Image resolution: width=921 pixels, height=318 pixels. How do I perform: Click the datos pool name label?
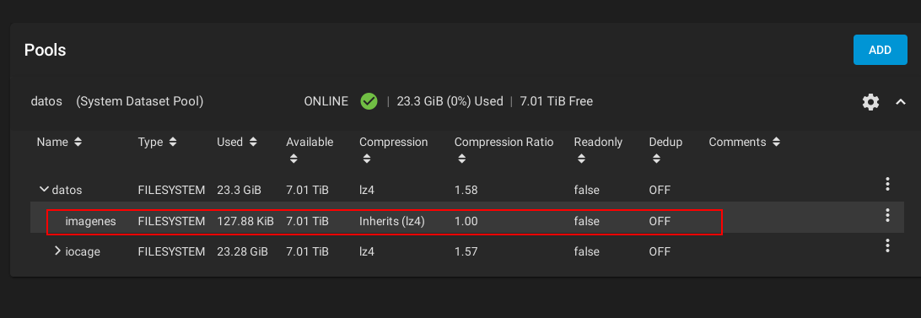click(46, 101)
